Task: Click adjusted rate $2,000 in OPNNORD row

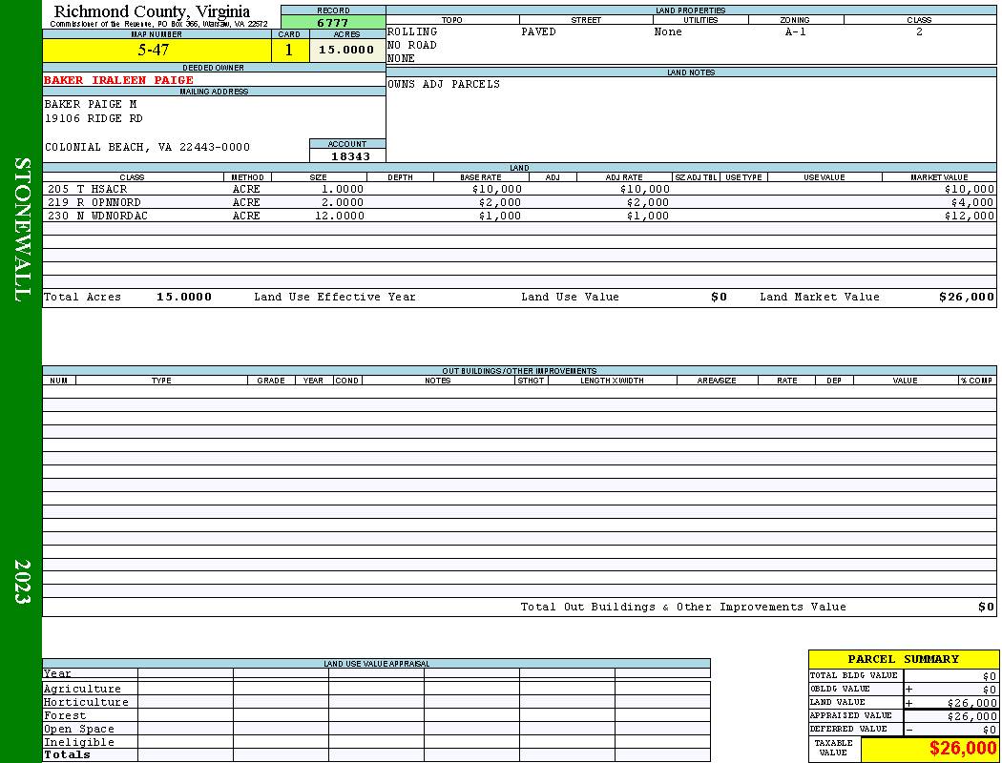Action: 647,202
